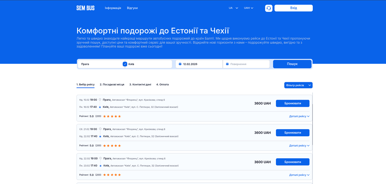This screenshot has height=184, width=386.
Task: Click Бронювати for the 21.02 trip
Action: tap(292, 133)
